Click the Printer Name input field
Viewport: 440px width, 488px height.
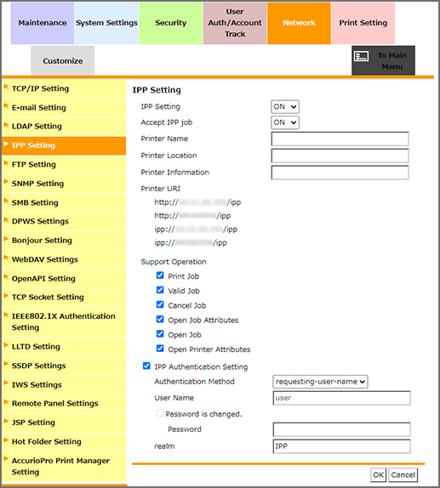tap(340, 139)
